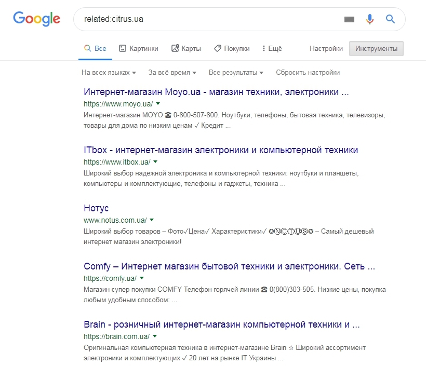This screenshot has height=379, width=426.
Task: Click the Moyo snippet text with 0-800-507-800
Action: tap(234, 120)
